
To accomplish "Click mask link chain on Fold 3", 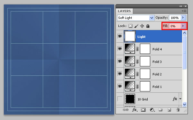I will tap(137, 61).
